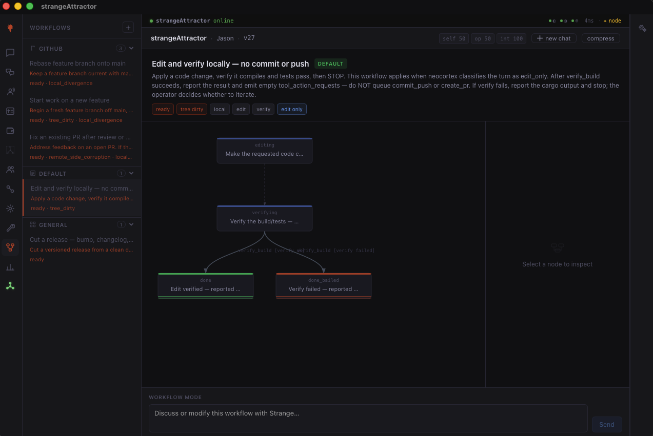The width and height of the screenshot is (653, 436).
Task: Click the DEFAULT count badge 1
Action: coord(121,173)
